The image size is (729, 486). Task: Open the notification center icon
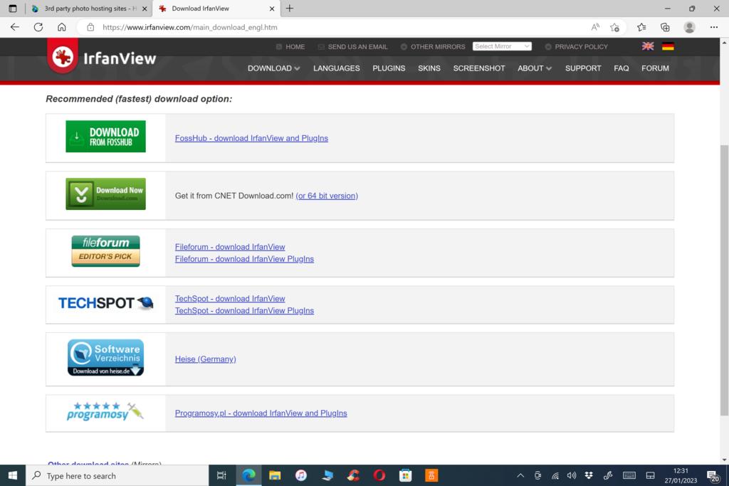pyautogui.click(x=712, y=476)
